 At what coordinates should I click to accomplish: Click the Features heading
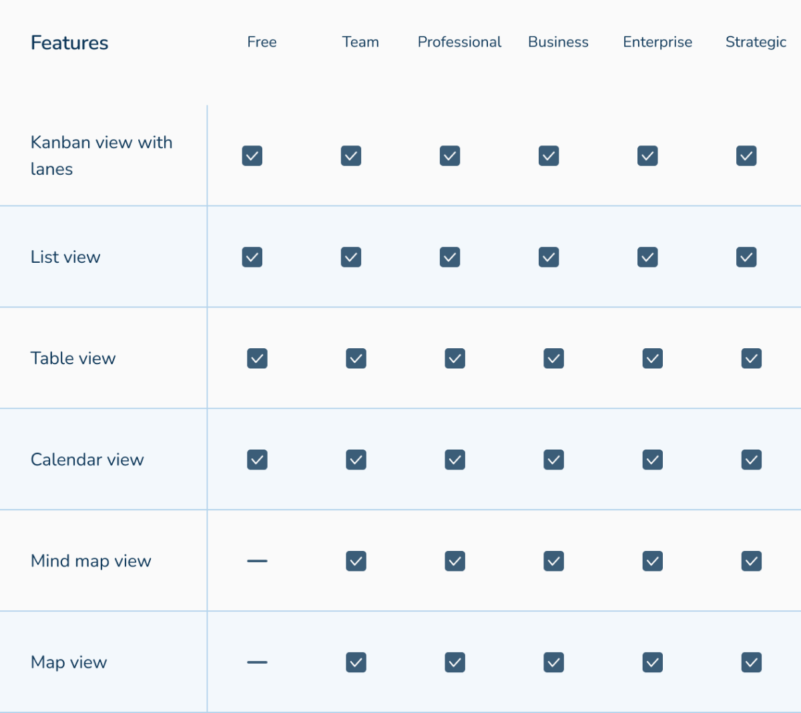[69, 43]
